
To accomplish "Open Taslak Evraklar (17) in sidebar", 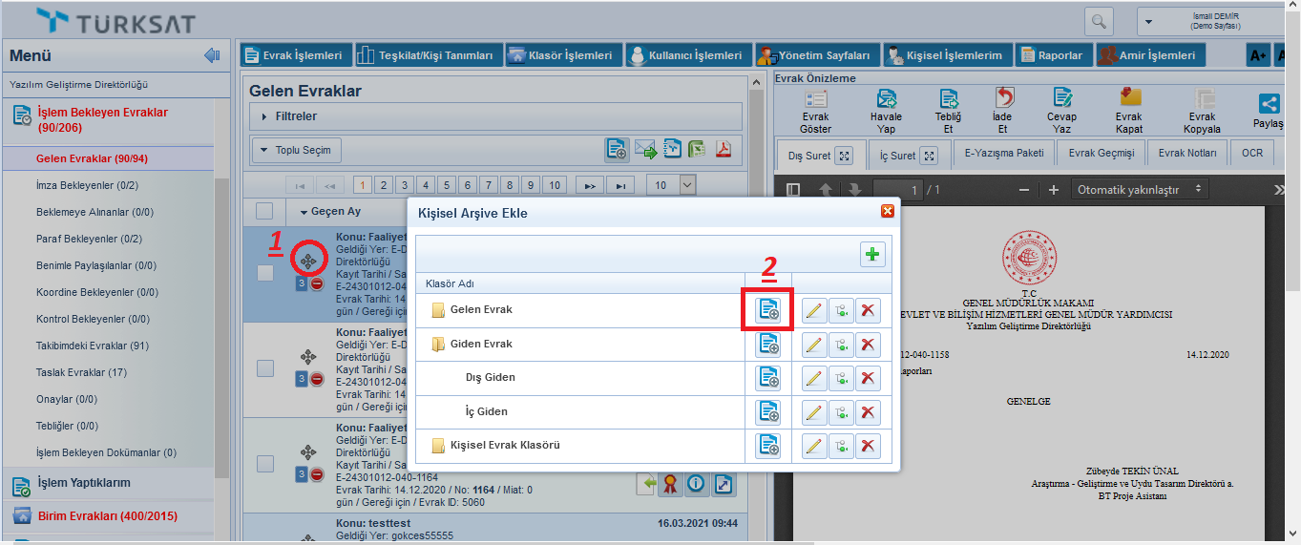I will click(x=81, y=372).
